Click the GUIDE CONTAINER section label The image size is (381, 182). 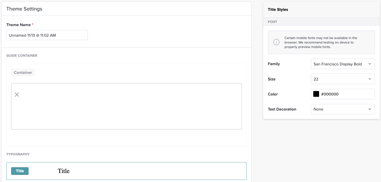[x=22, y=56]
